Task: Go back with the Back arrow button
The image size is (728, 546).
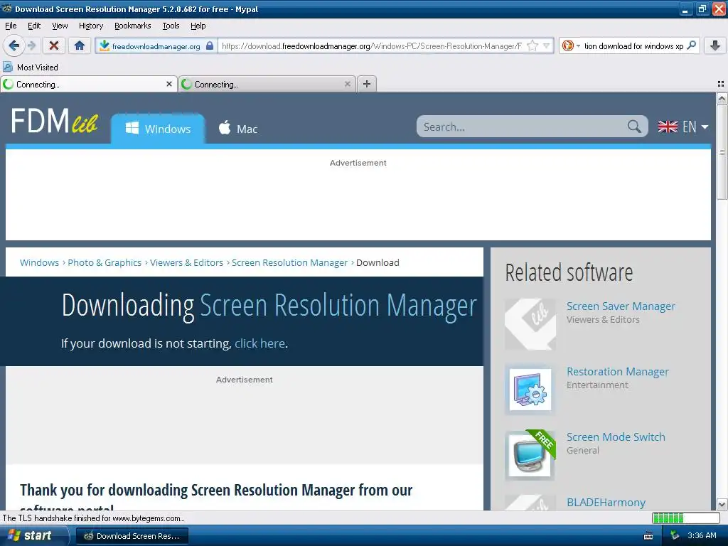Action: click(x=14, y=45)
